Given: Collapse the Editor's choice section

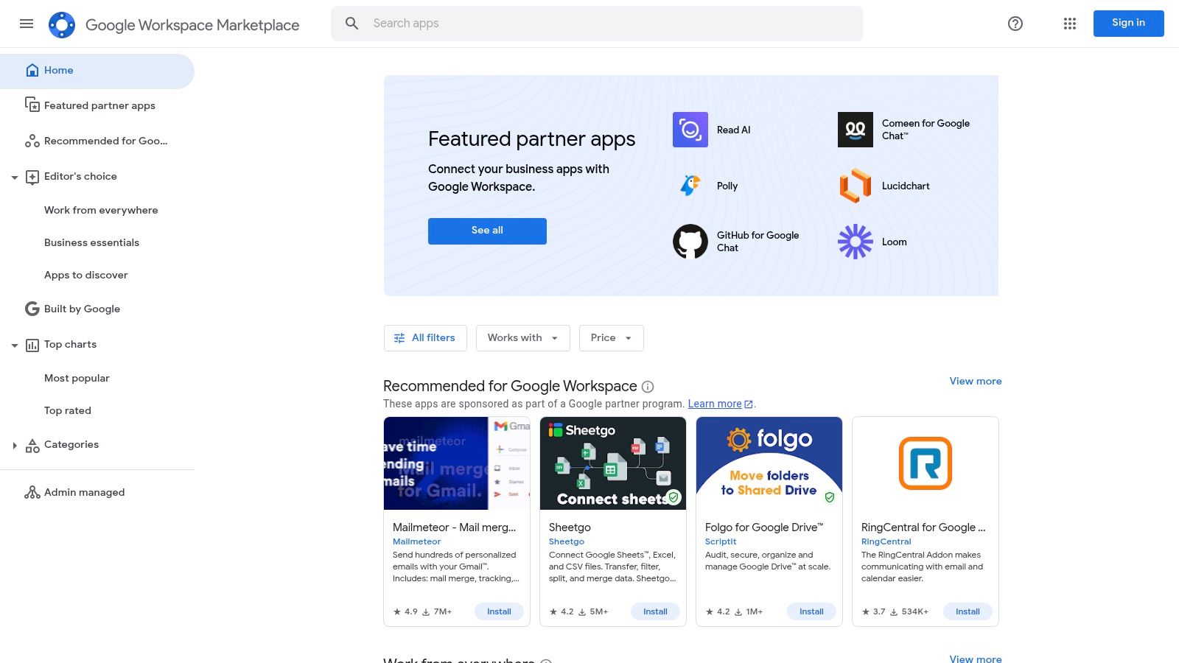Looking at the screenshot, I should click(15, 177).
